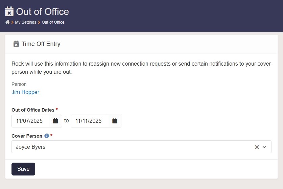283x189 pixels.
Task: Expand Cover Person list with chevron arrow
Action: (264, 147)
